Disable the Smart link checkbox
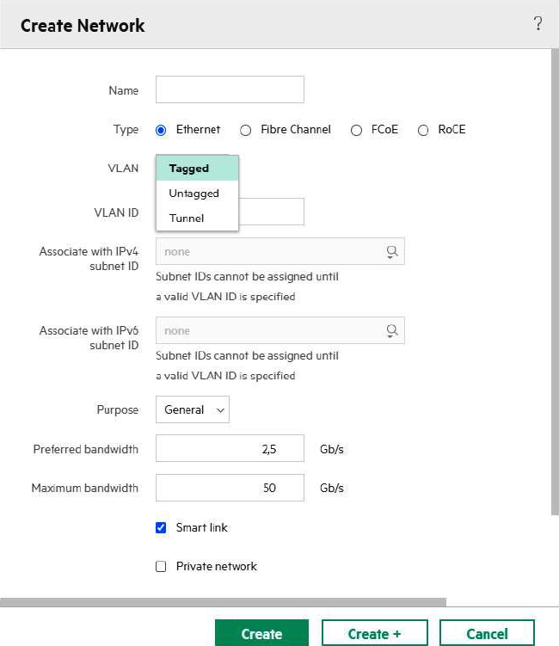559x646 pixels. tap(161, 527)
